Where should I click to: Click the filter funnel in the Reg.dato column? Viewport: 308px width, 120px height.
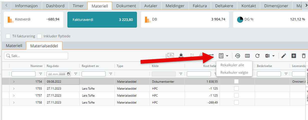[x=76, y=74]
